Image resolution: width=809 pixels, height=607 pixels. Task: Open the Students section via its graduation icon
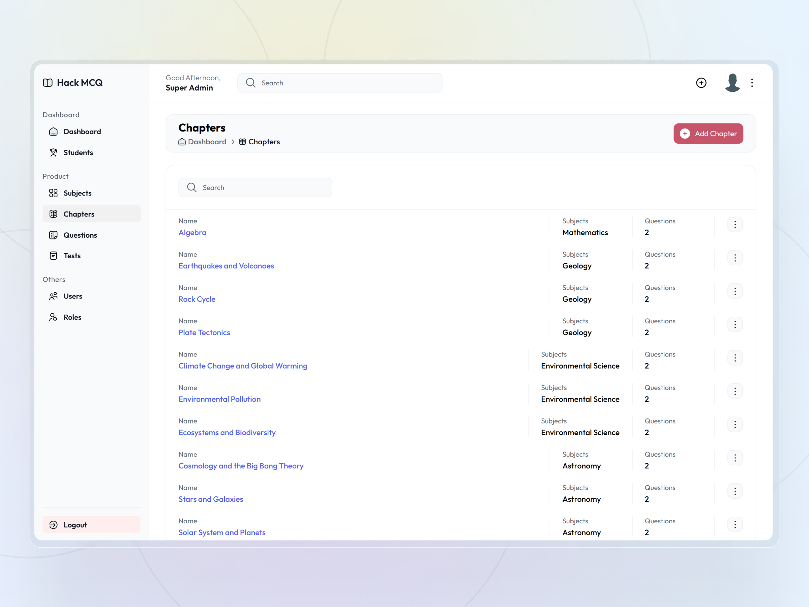[53, 152]
